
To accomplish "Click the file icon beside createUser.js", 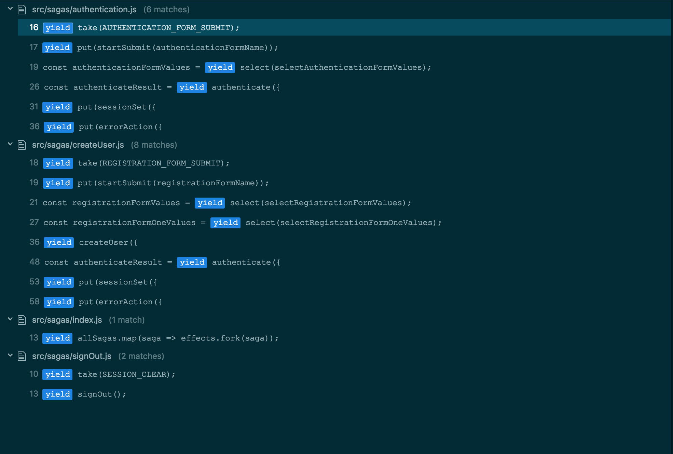I will [x=22, y=145].
